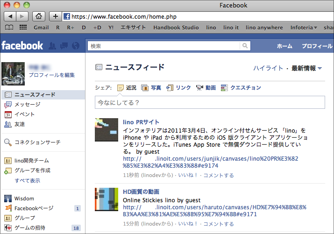Click in the 検索 search field

click(x=164, y=46)
